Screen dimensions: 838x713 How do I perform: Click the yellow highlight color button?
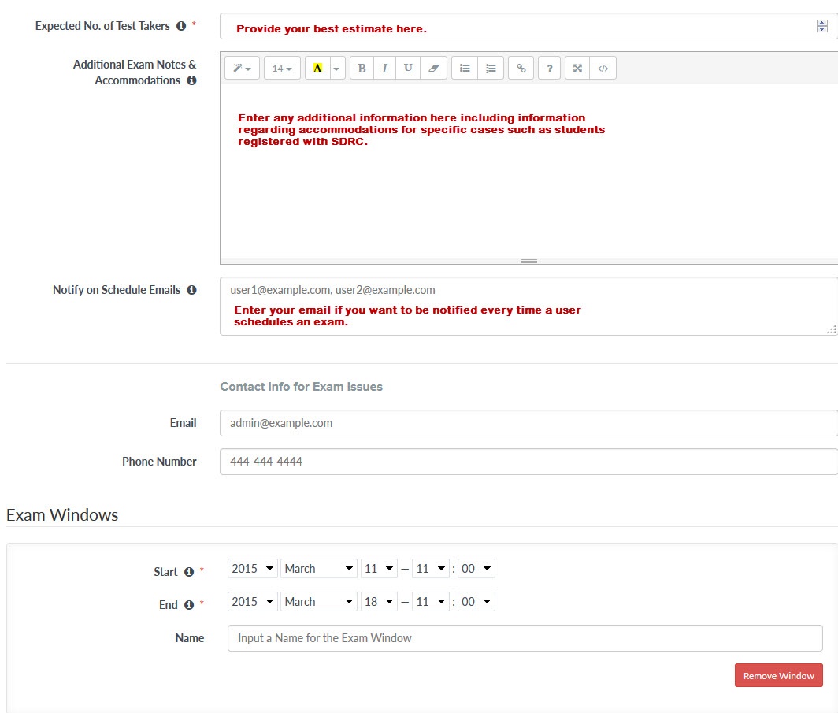317,69
